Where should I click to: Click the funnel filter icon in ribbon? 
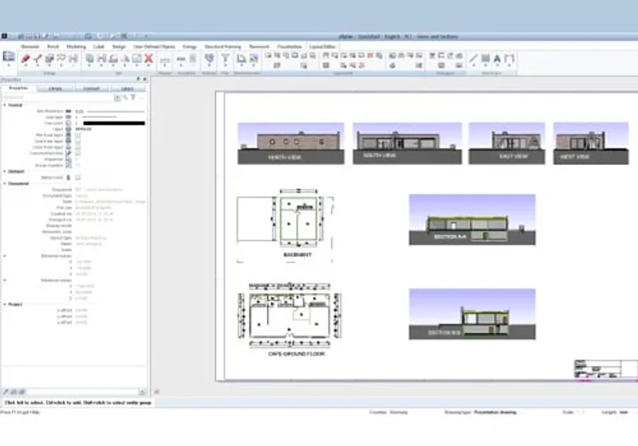pos(225,58)
